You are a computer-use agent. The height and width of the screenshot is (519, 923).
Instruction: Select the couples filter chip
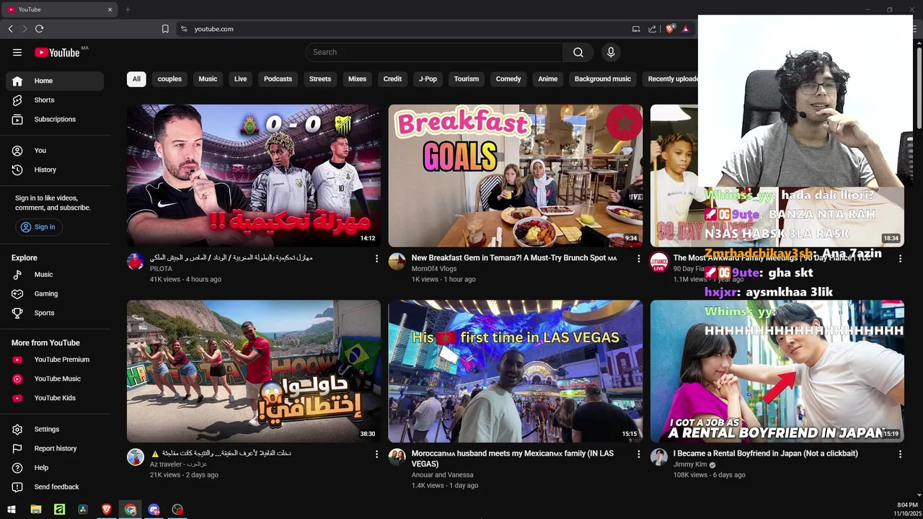click(169, 79)
